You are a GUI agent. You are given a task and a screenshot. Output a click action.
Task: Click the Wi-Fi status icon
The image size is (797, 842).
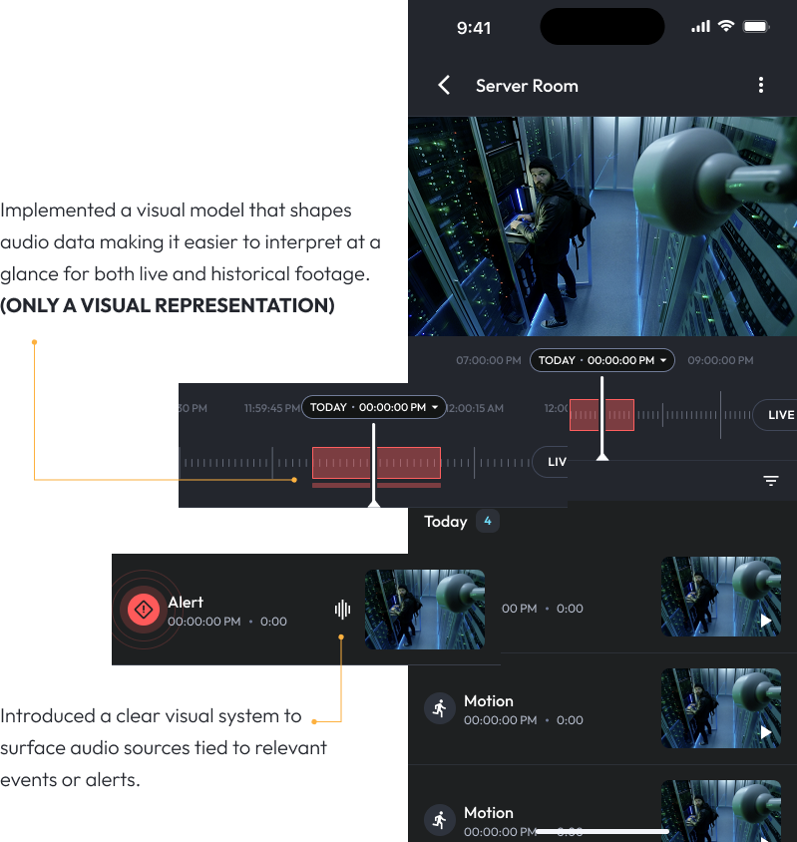pos(726,26)
